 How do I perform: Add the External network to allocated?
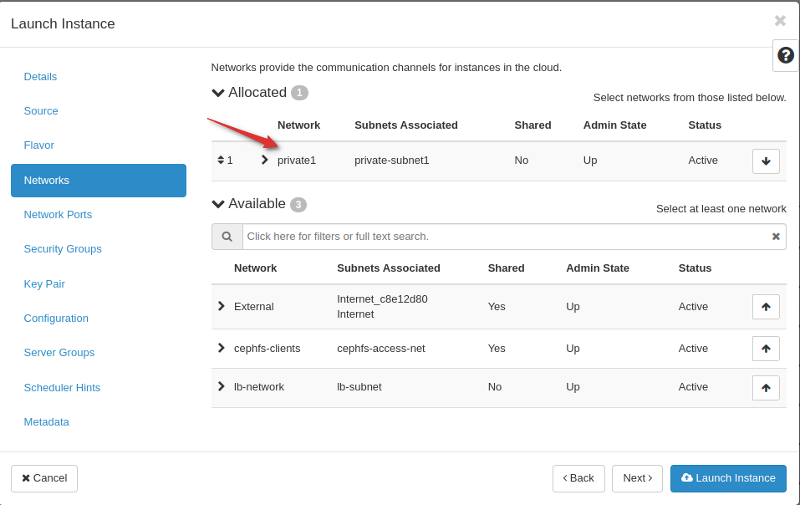point(765,306)
